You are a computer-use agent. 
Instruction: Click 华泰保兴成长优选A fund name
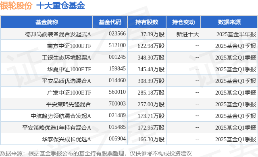[66, 139]
